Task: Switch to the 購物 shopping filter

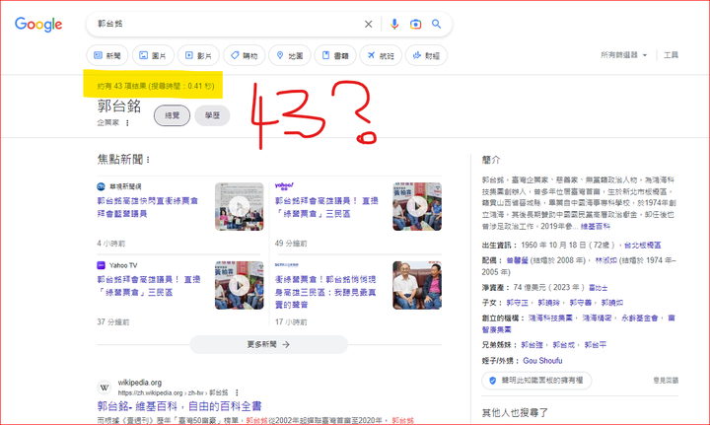Action: pyautogui.click(x=245, y=55)
